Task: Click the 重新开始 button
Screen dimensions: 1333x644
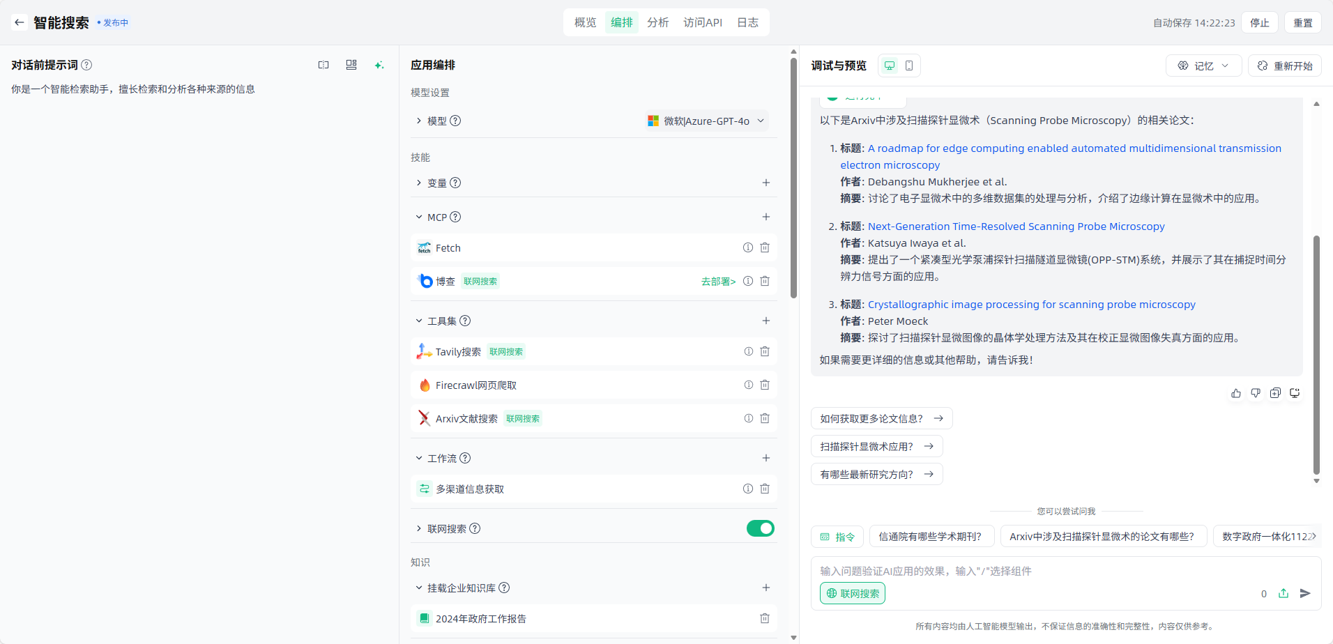Action: (1285, 66)
